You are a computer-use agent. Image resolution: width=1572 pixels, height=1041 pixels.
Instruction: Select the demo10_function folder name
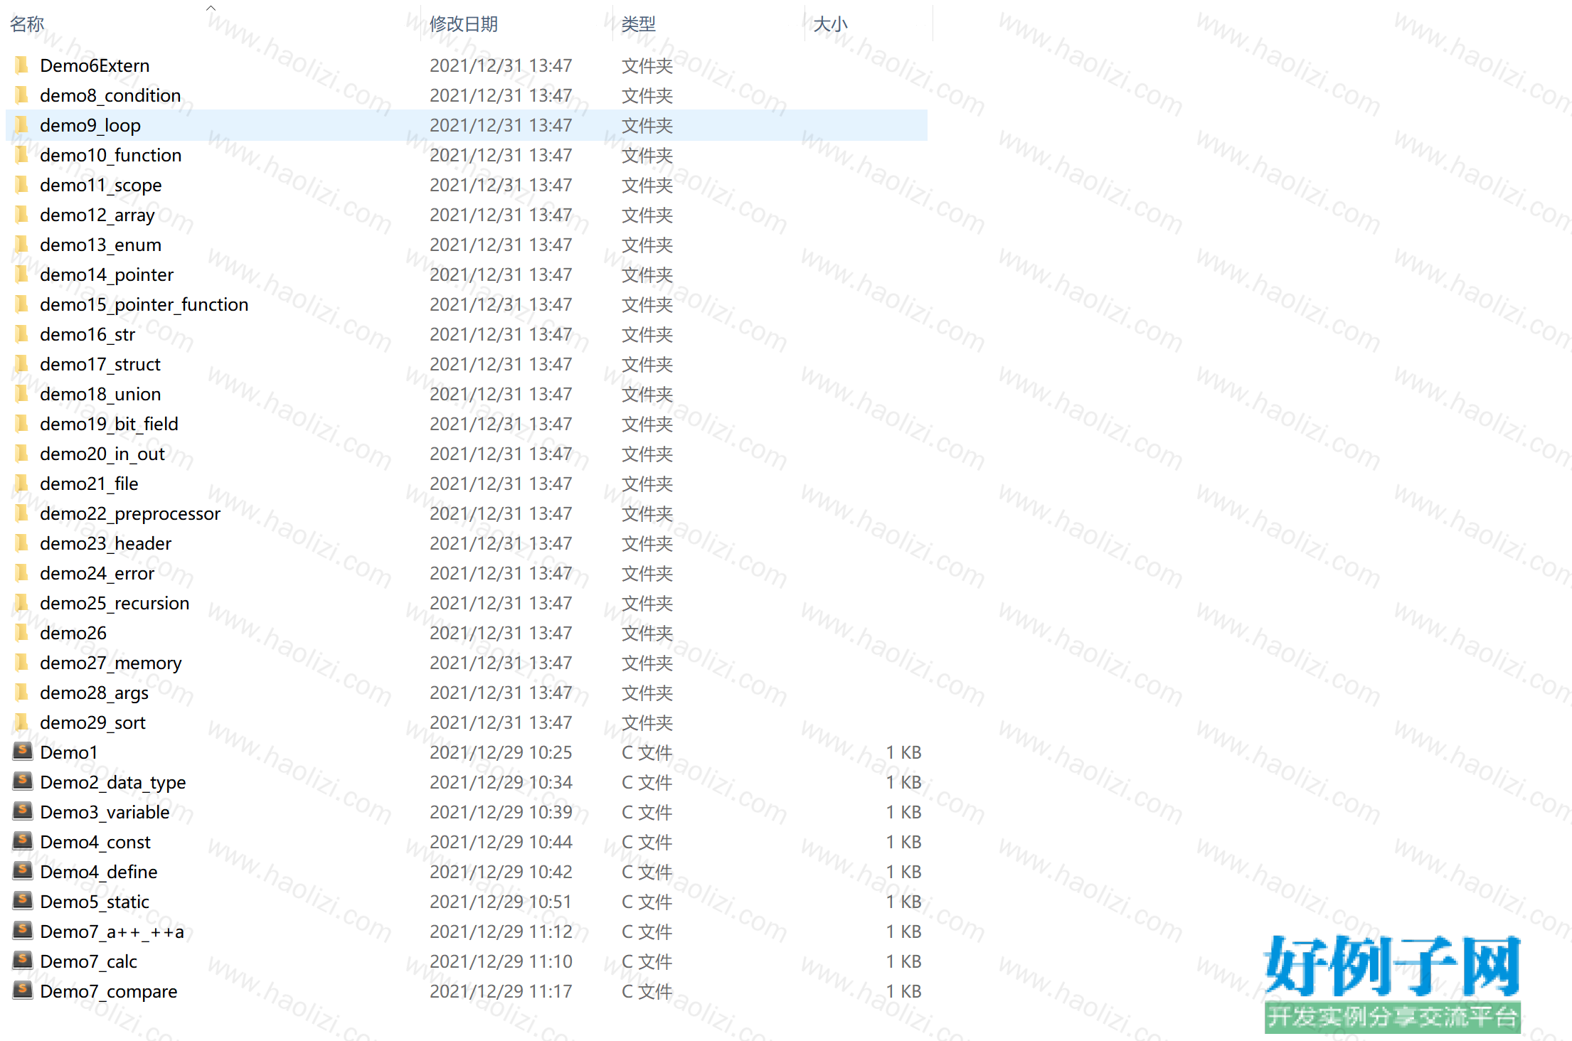coord(111,155)
